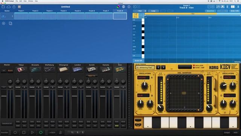Select the Wolfsburg gadget thumbnail

49,70
